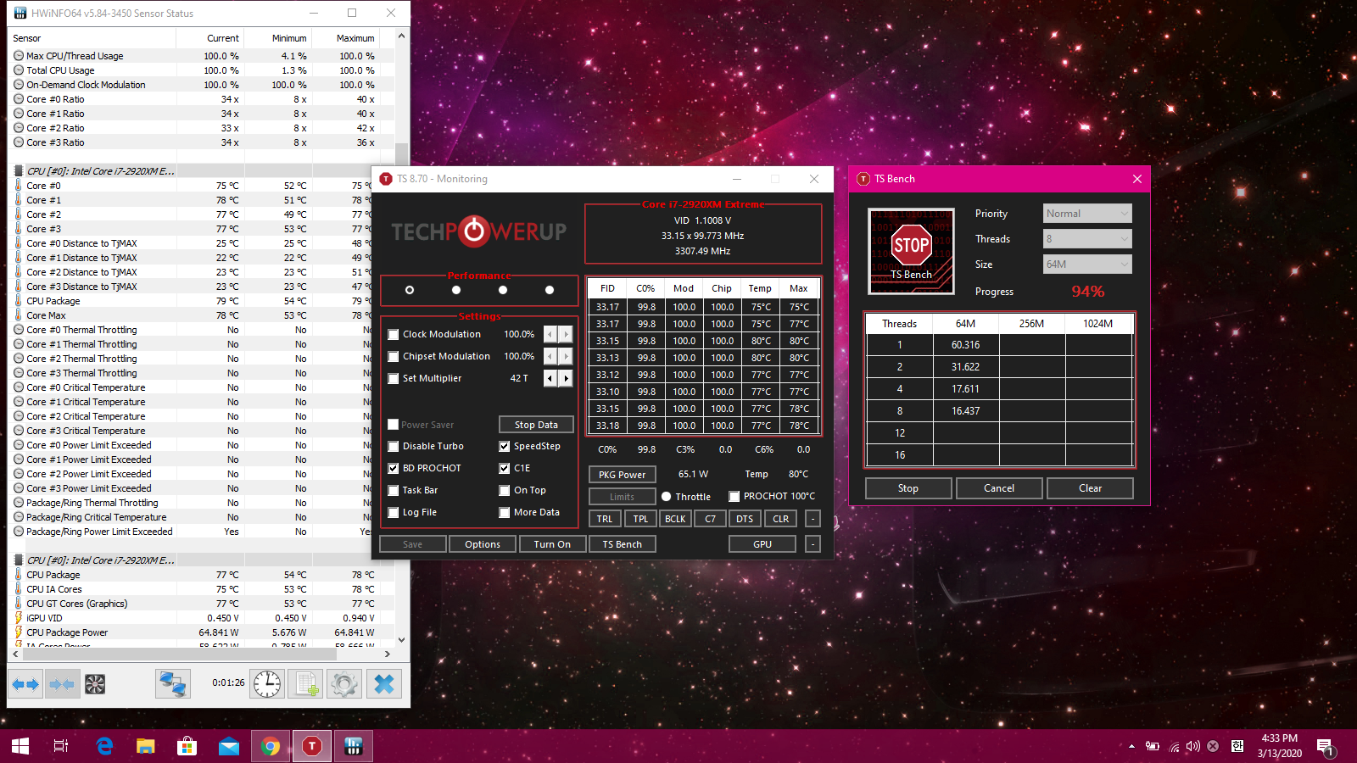Open the Threads dropdown in TS Bench

point(1087,239)
